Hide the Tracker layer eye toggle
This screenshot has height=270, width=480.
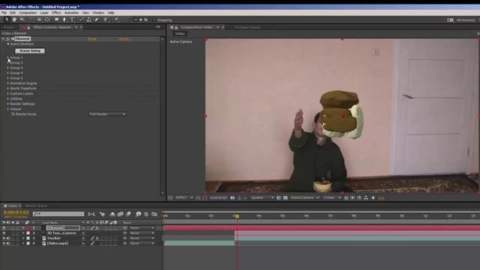(4, 238)
